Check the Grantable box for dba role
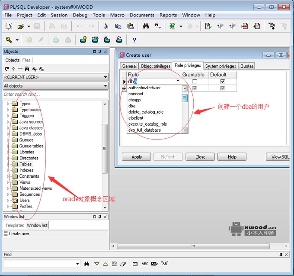This screenshot has height=276, width=294. point(195,81)
